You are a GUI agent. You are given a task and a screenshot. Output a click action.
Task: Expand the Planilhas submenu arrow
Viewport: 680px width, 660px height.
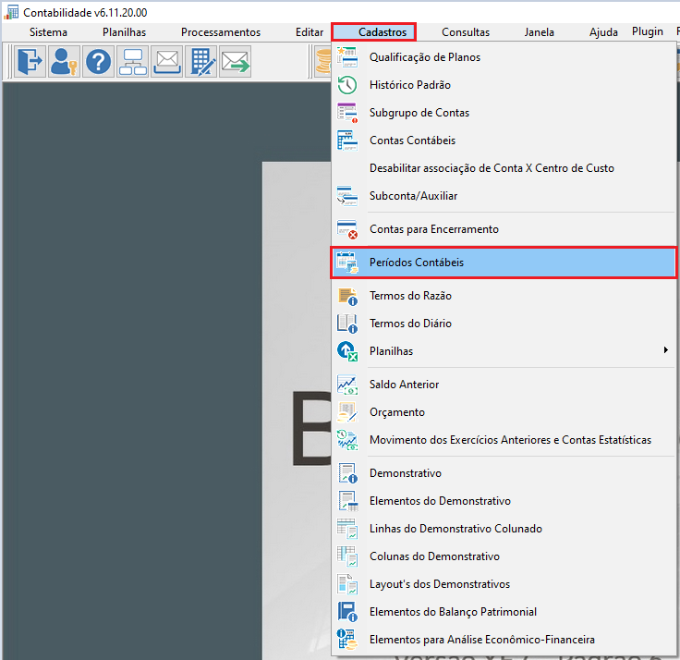pyautogui.click(x=666, y=350)
